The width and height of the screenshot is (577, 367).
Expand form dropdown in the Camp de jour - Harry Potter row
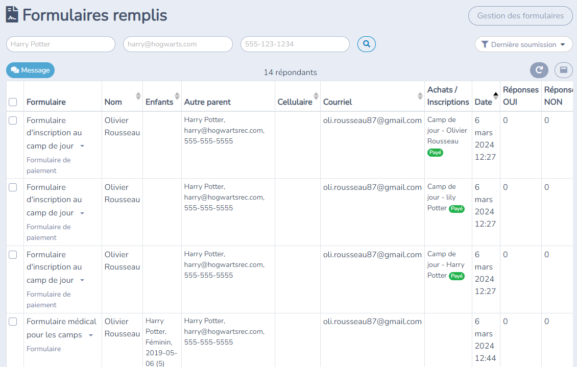82,280
